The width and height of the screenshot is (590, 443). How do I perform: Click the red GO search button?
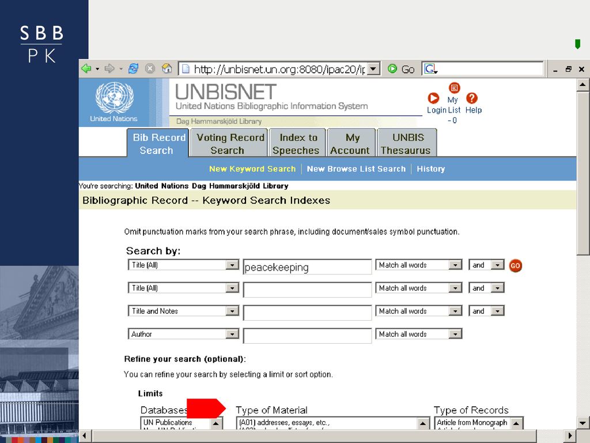pyautogui.click(x=516, y=265)
